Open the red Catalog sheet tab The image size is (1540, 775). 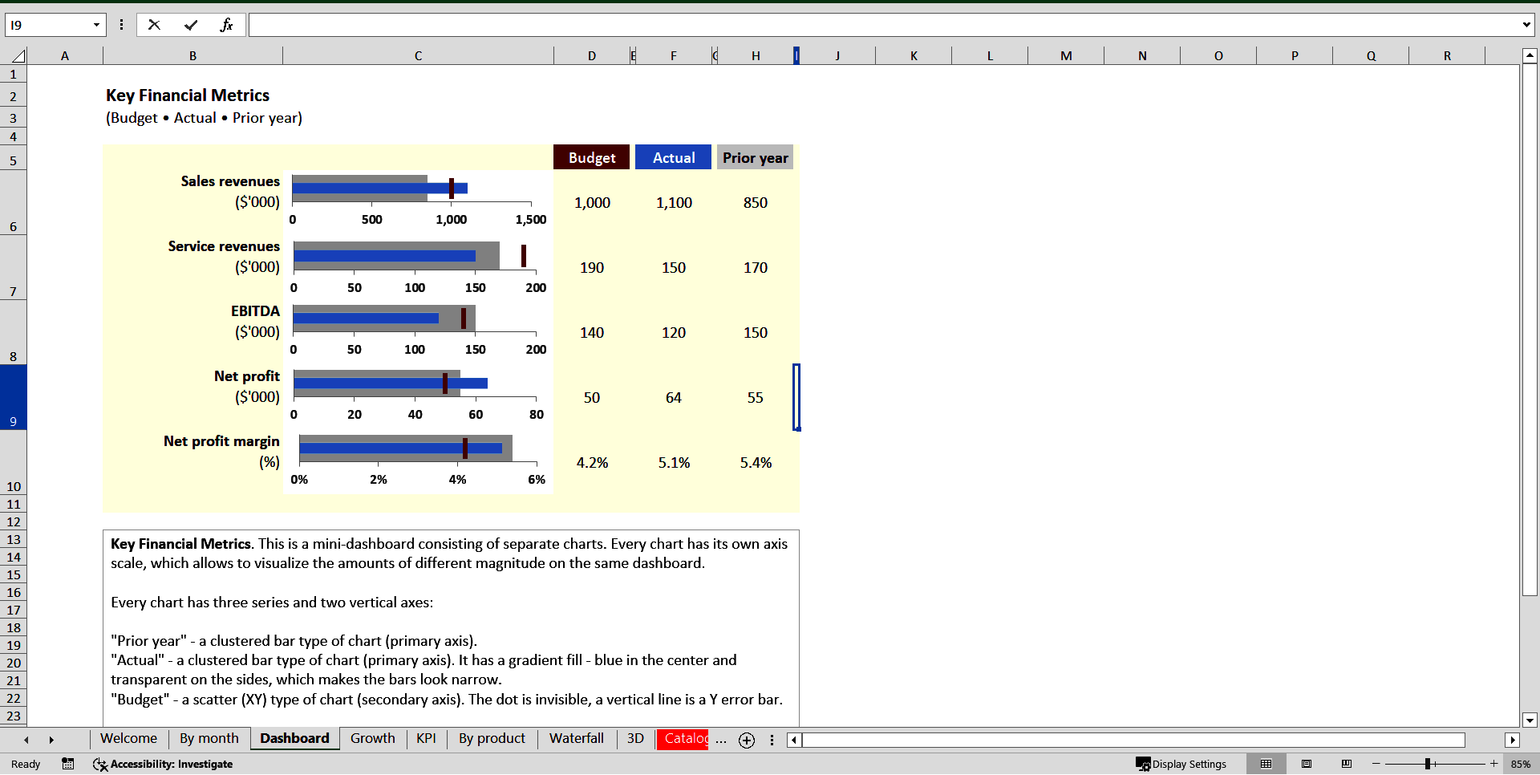click(x=683, y=739)
